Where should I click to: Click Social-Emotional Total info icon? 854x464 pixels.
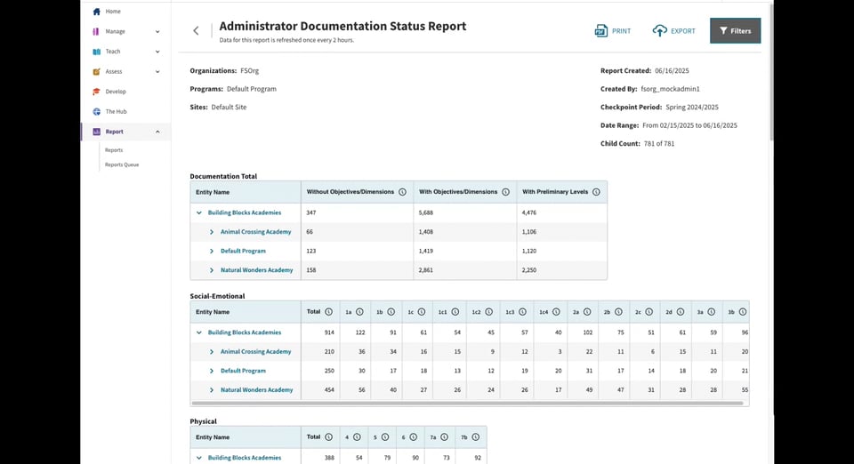click(328, 312)
